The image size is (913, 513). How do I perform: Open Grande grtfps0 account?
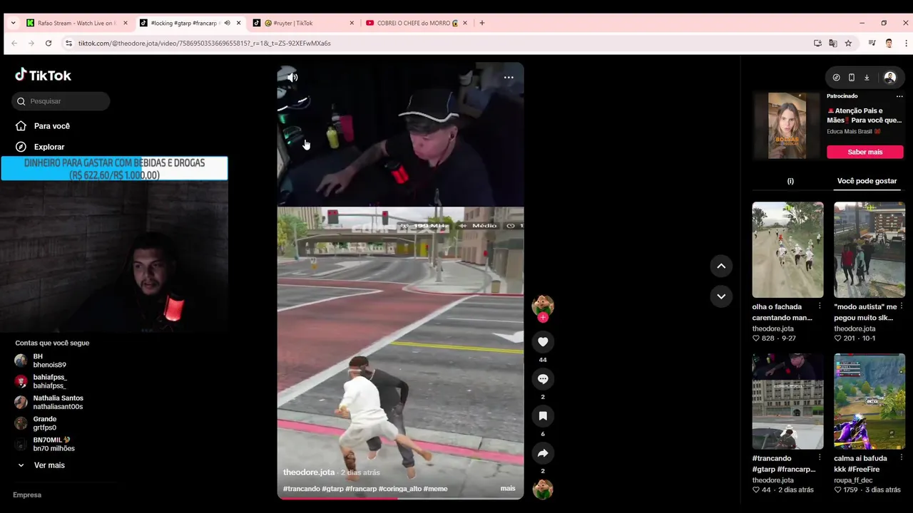coord(36,423)
